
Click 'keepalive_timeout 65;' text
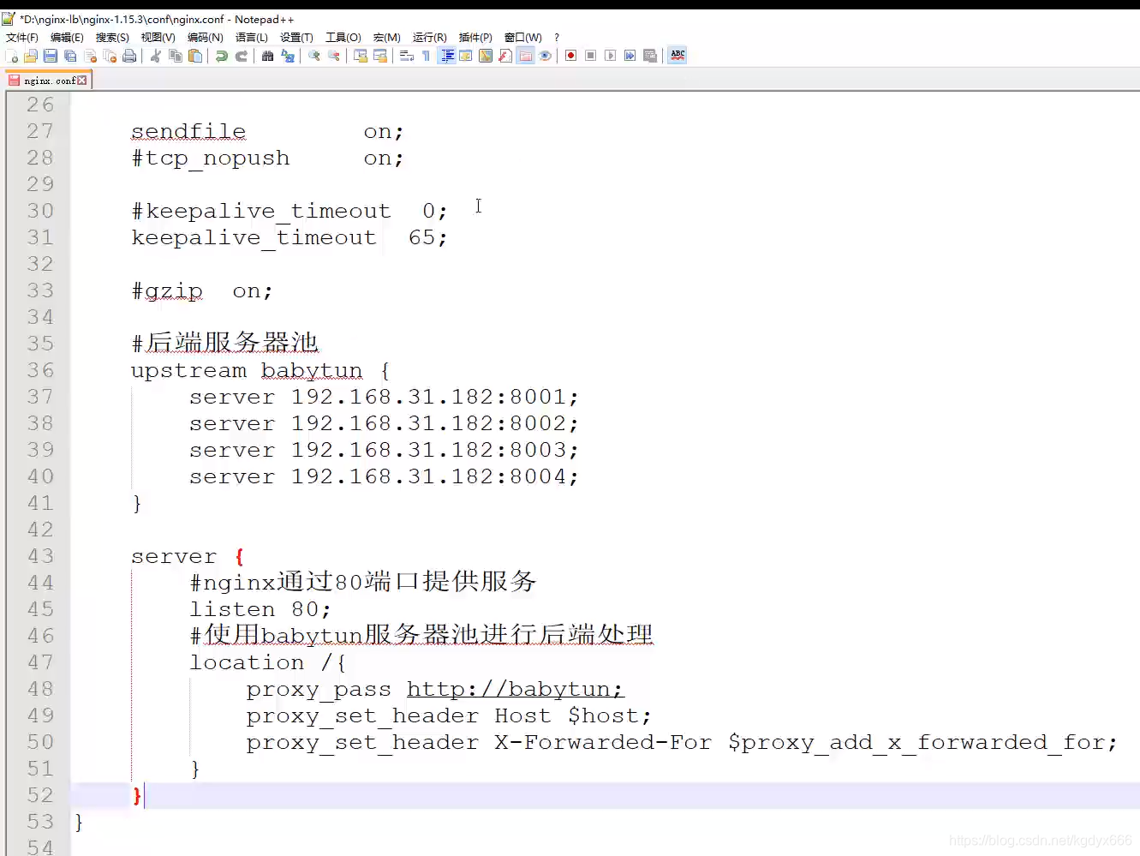pos(289,237)
